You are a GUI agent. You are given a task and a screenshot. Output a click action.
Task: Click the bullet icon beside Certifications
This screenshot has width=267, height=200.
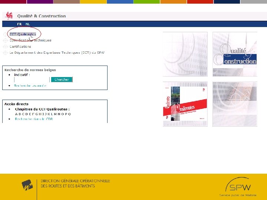point(6,47)
